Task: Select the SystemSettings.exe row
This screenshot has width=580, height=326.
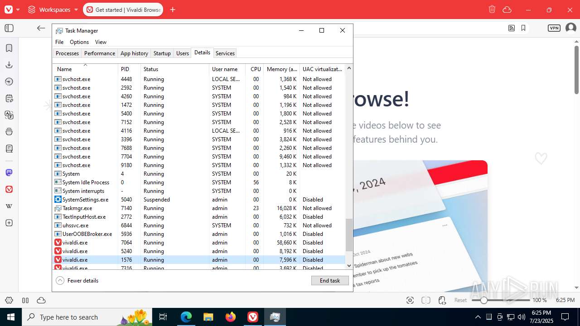Action: [x=199, y=200]
